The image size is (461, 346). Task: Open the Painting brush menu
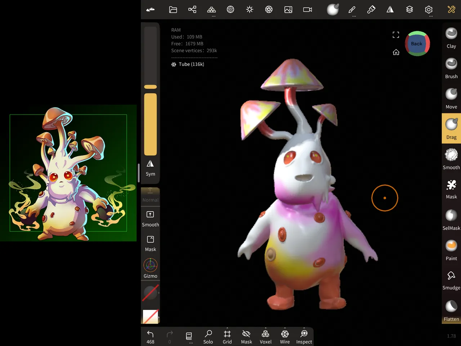coord(371,10)
